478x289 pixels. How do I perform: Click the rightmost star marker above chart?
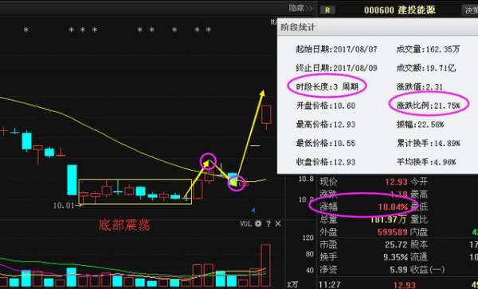209,30
